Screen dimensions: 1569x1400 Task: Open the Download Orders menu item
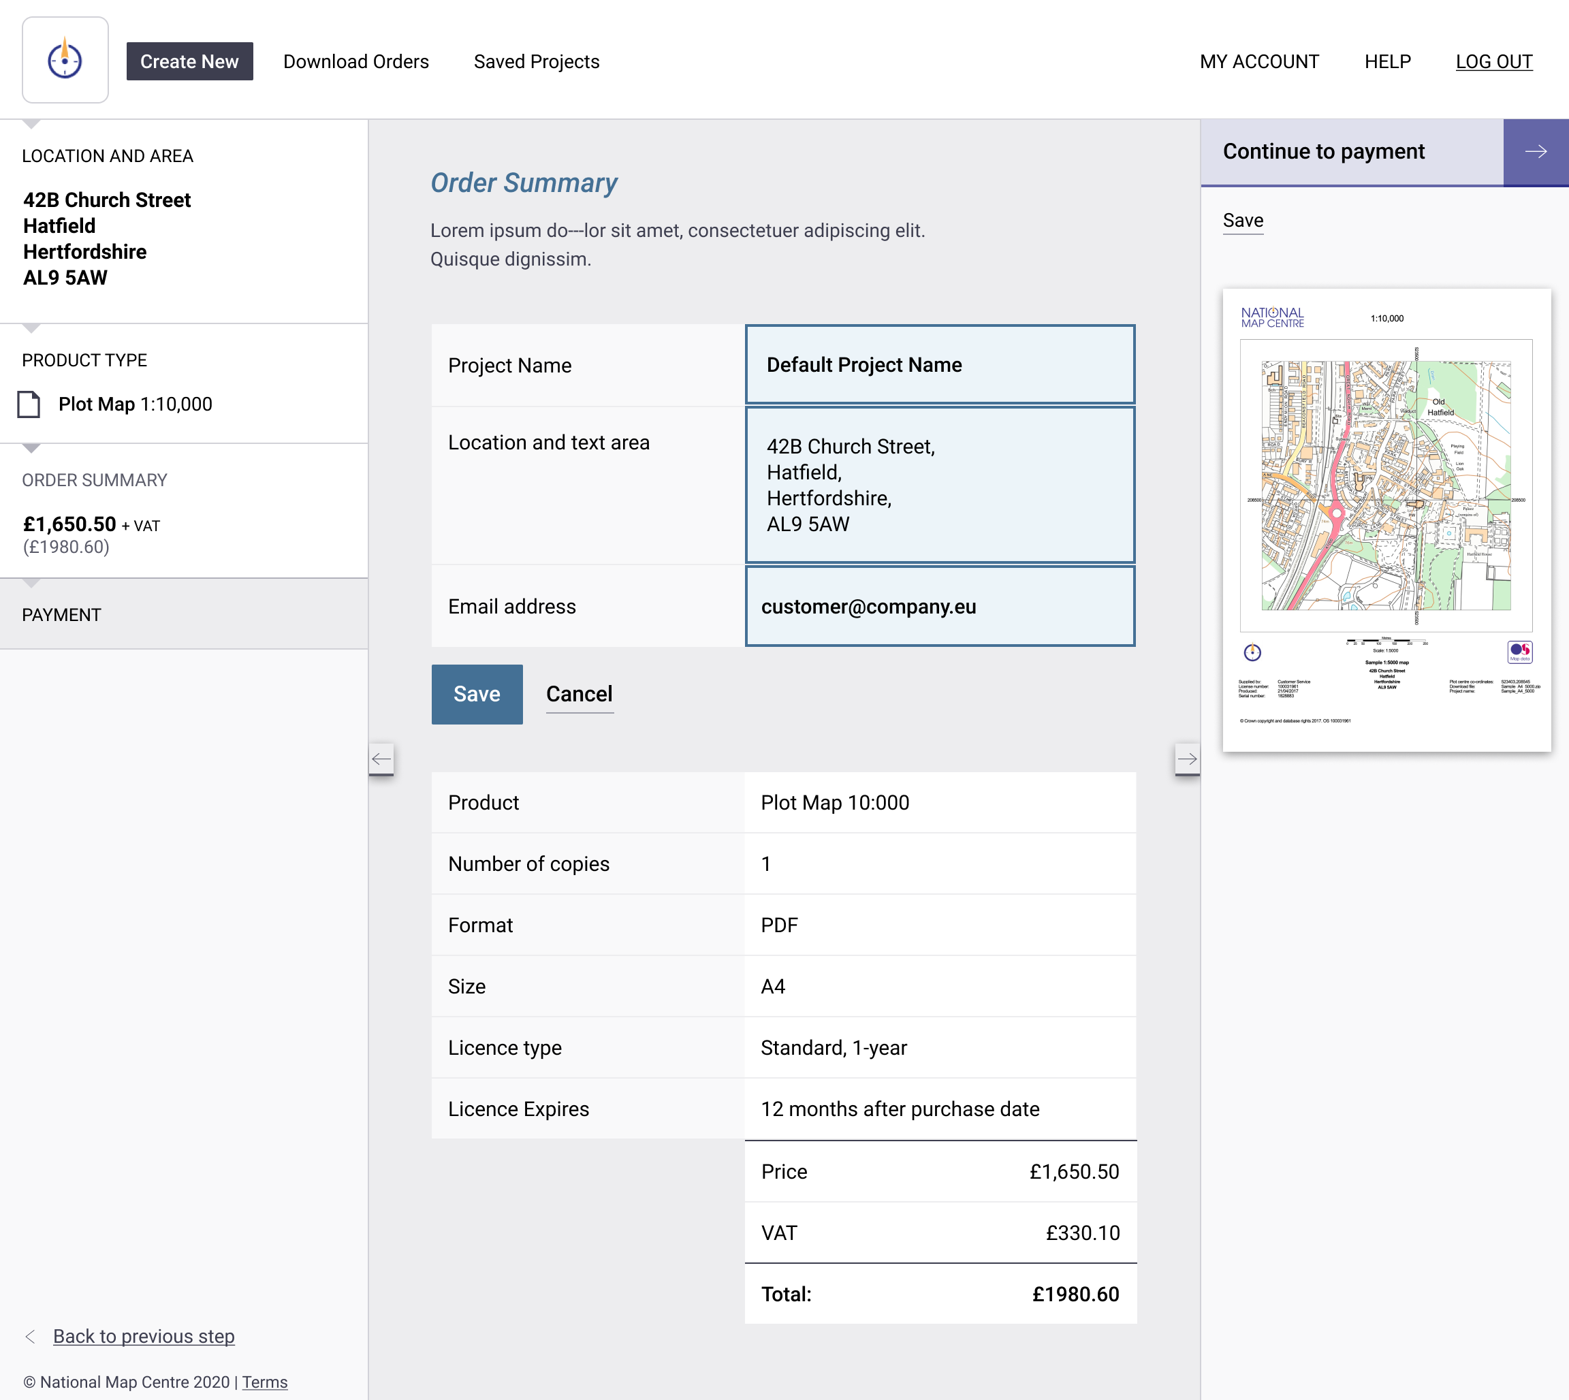click(x=356, y=61)
